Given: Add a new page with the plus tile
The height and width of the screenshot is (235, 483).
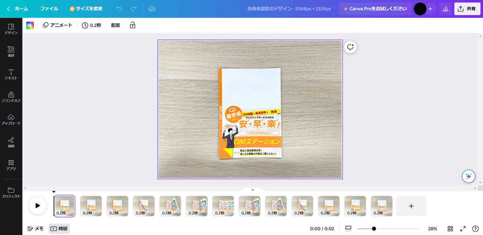Looking at the screenshot, I should tap(411, 206).
